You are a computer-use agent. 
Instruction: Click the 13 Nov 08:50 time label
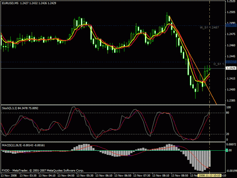180,176
